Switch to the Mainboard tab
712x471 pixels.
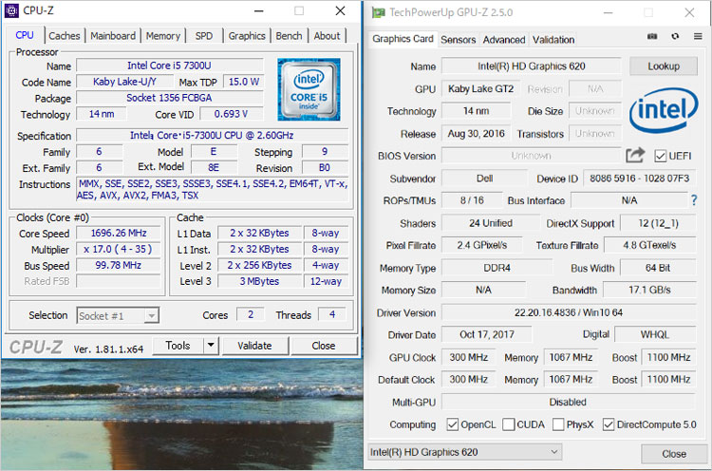(113, 36)
